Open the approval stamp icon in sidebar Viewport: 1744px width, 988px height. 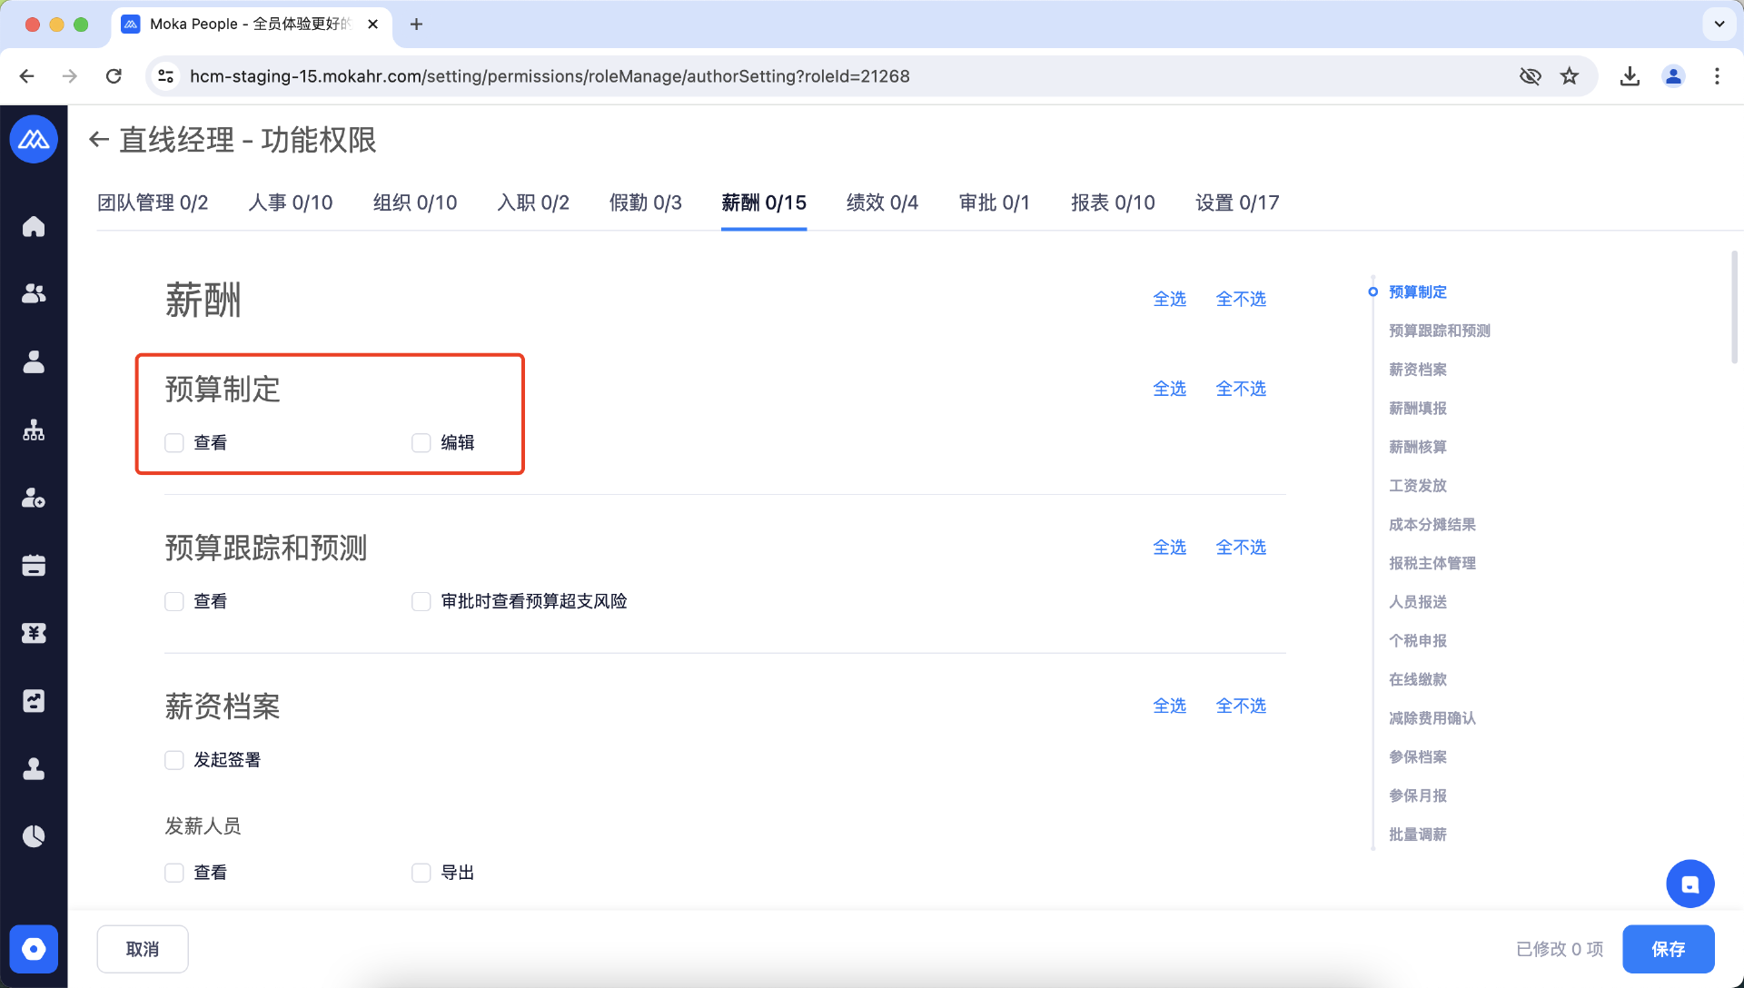tap(34, 768)
